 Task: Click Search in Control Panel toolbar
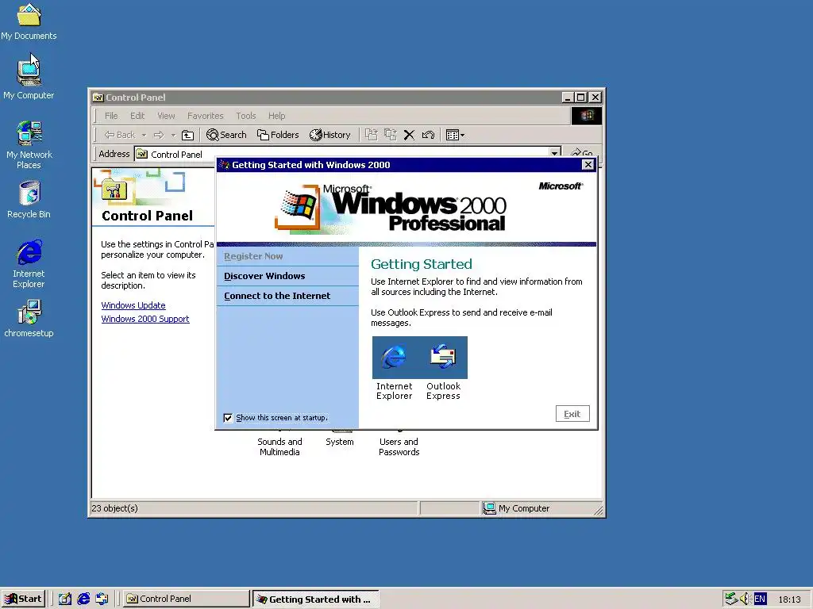tap(226, 135)
